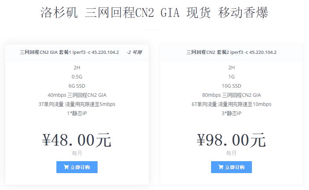The height and width of the screenshot is (190, 309).
Task: Click the cart icon on the ¥98.00 plan button
Action: (221, 167)
